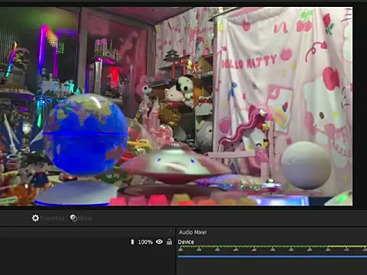The width and height of the screenshot is (367, 275).
Task: Click the Hello Kitty curtain text in preview
Action: coord(249,62)
